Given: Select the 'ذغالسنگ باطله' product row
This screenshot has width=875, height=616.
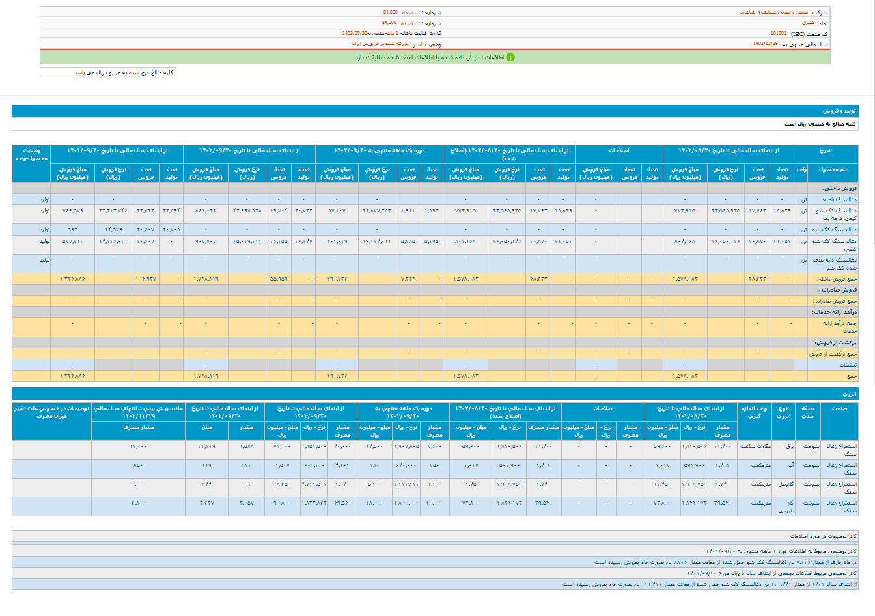Looking at the screenshot, I should click(x=839, y=199).
